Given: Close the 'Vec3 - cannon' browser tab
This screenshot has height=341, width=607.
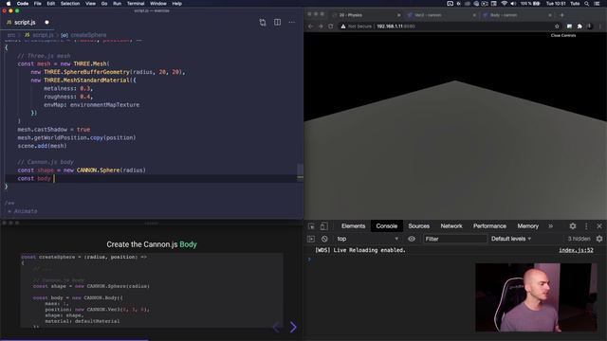Looking at the screenshot, I should pos(474,15).
